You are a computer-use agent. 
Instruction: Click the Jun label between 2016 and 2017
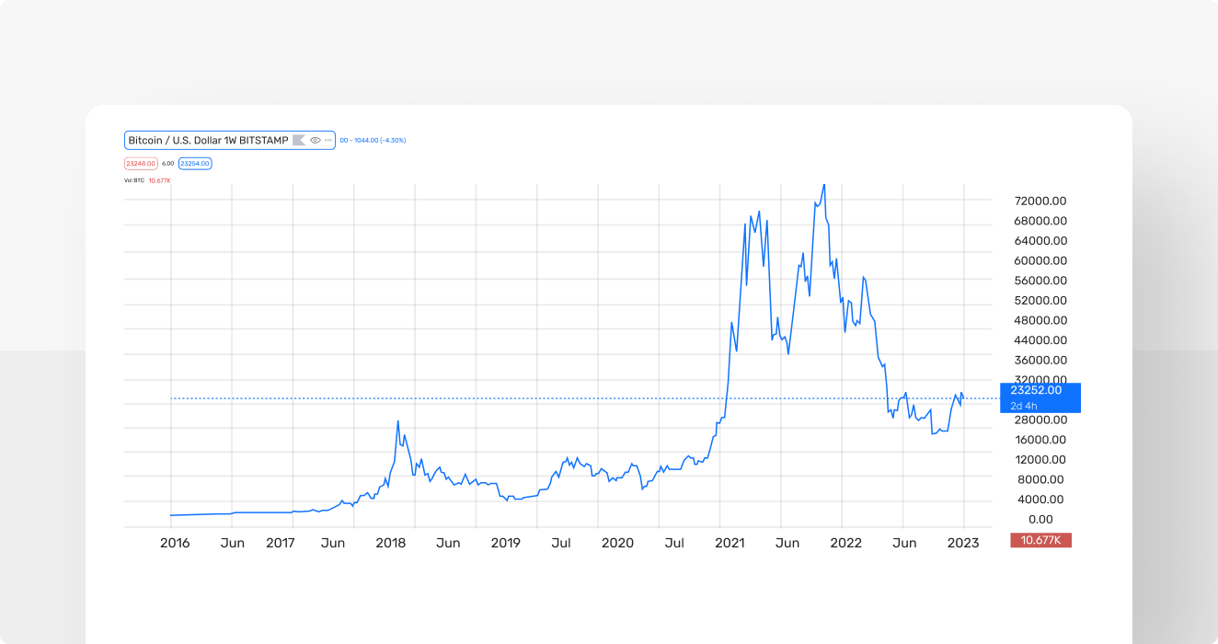[x=233, y=543]
